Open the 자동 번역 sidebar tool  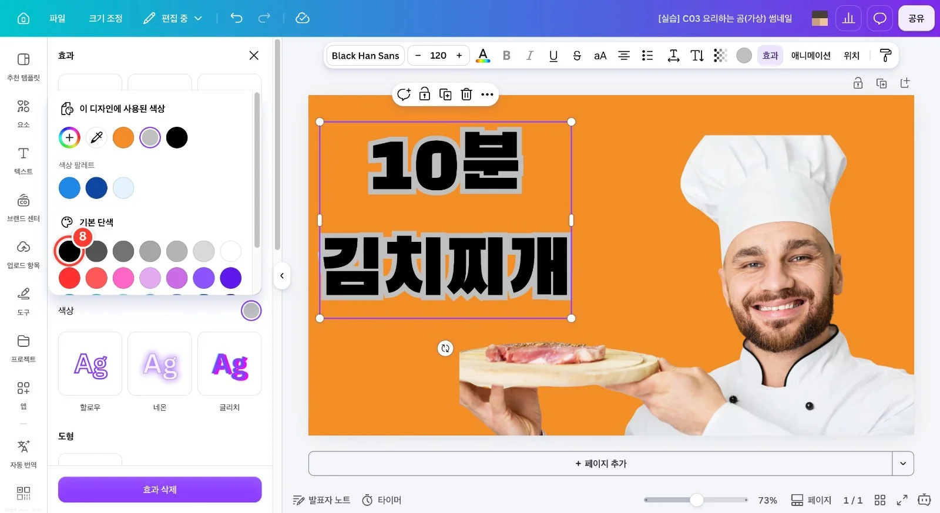[x=23, y=454]
